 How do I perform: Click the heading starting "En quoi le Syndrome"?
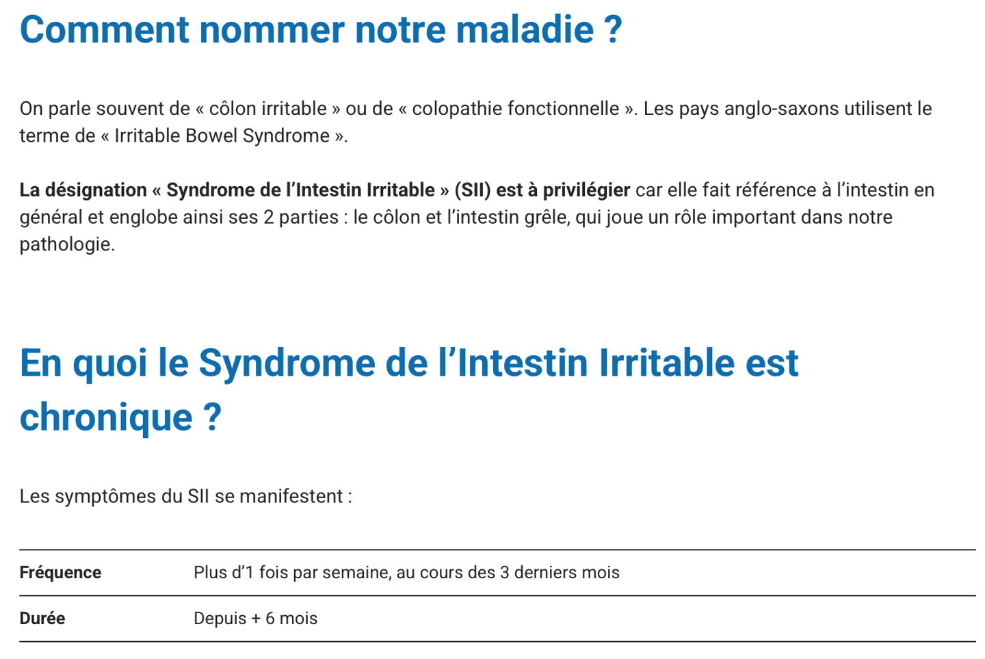click(x=408, y=363)
